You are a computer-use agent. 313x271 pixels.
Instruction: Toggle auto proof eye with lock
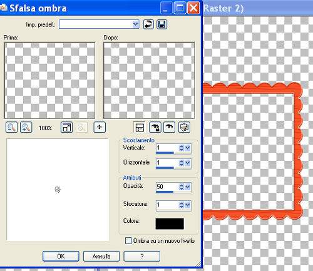[155, 127]
